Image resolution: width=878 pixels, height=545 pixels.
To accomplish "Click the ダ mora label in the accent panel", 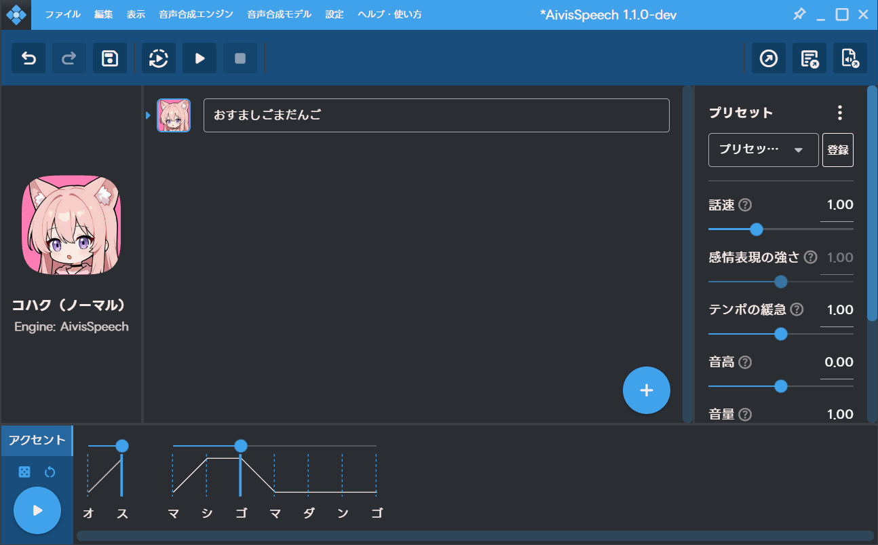I will (309, 514).
